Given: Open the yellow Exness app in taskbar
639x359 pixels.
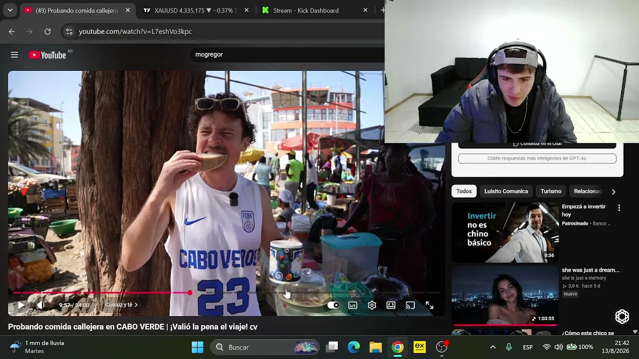Looking at the screenshot, I should tap(419, 347).
